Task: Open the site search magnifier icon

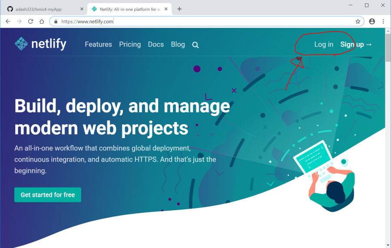Action: pyautogui.click(x=195, y=45)
